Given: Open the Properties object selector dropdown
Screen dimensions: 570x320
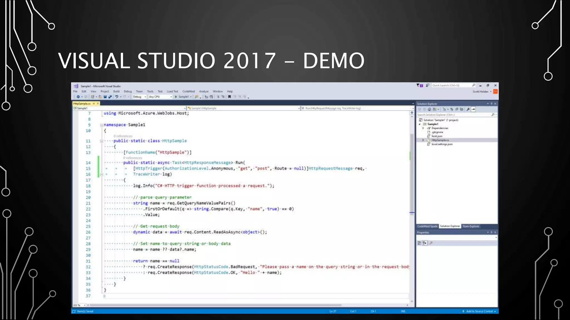Looking at the screenshot, I should 457,238.
